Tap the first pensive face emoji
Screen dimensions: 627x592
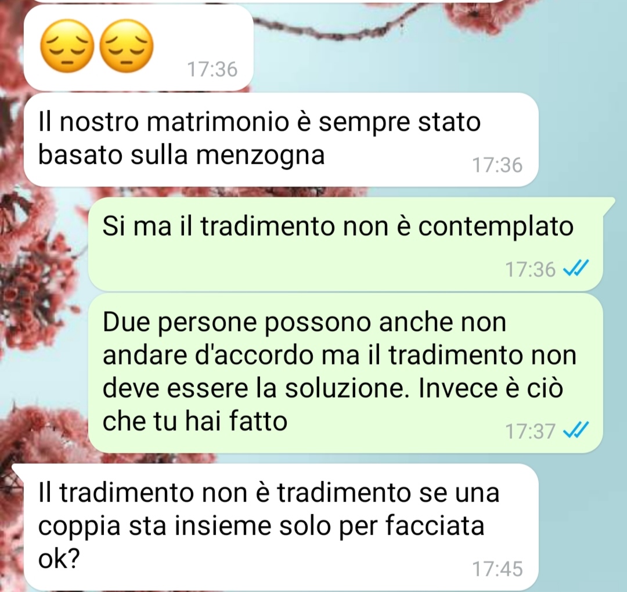point(67,46)
